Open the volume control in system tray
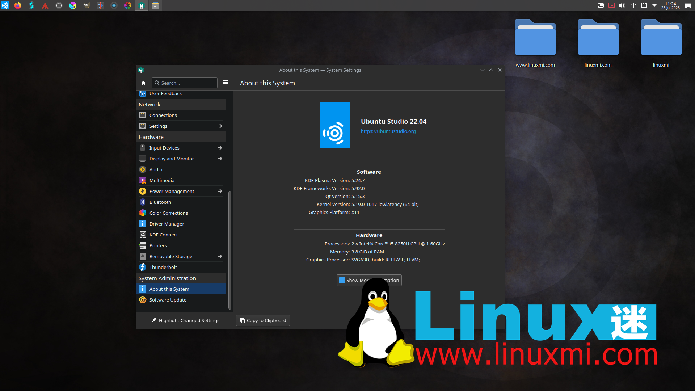This screenshot has height=391, width=695. (622, 5)
